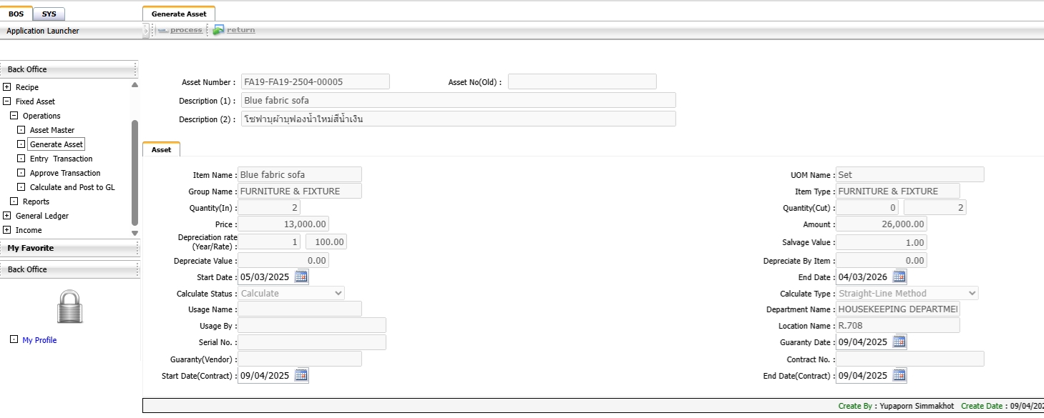This screenshot has height=418, width=1044.
Task: Click the sidebar vertical scrollbar
Action: pos(135,171)
